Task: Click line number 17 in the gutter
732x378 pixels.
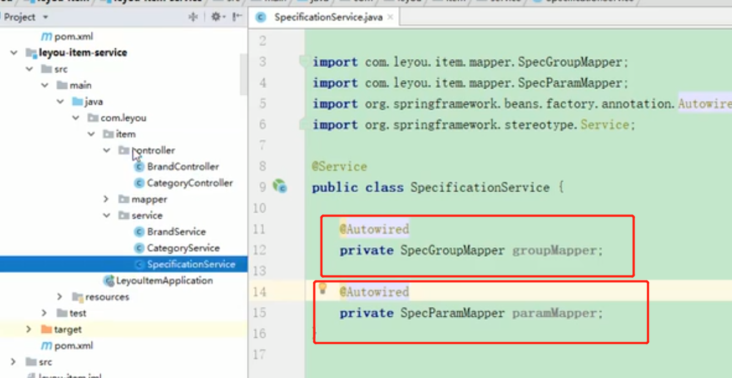Action: 259,355
